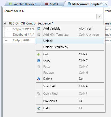The height and width of the screenshot is (117, 111).
Task: Close the MyTerminalTemplate tab
Action: [x=106, y=4]
